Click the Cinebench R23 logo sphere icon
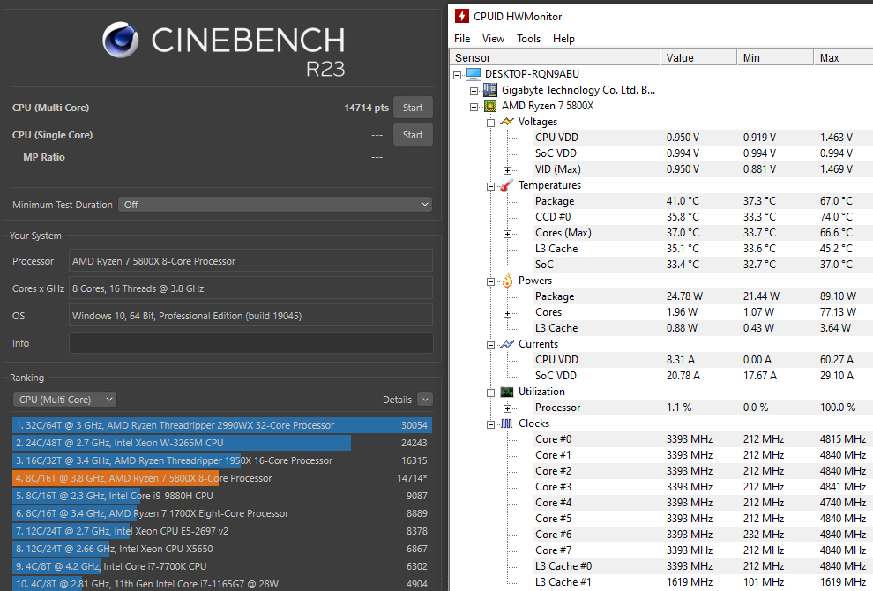873x591 pixels. coord(120,40)
